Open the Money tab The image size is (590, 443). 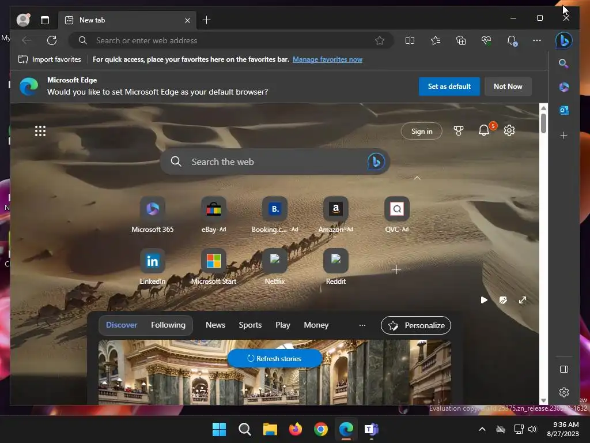[316, 325]
